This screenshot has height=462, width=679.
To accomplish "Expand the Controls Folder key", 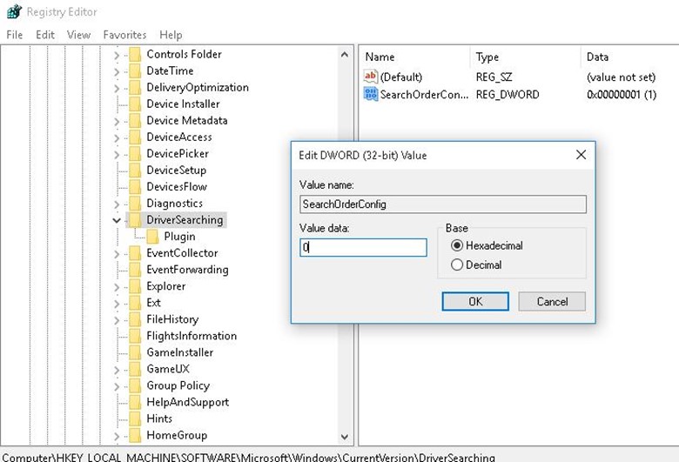I will [117, 56].
